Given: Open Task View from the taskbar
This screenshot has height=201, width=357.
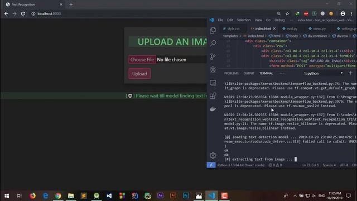Looking at the screenshot, I should click(x=19, y=195).
